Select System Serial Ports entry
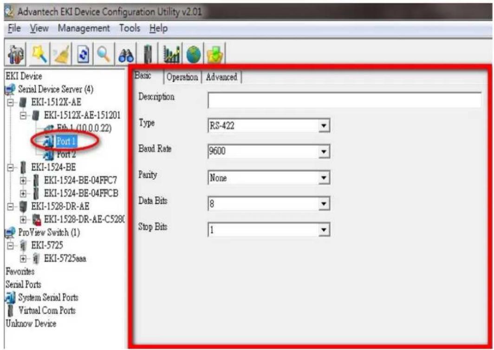 tap(48, 298)
